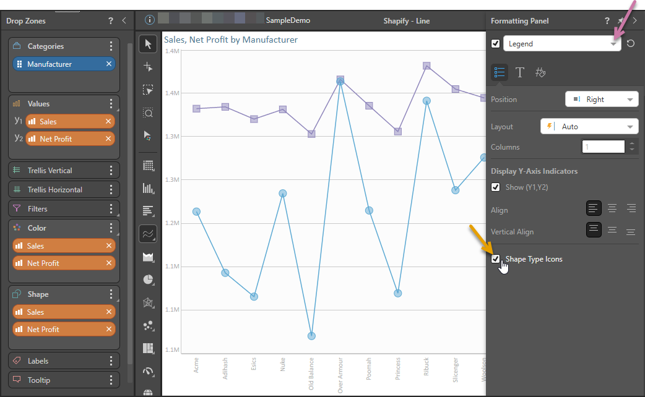Select the pointer tool in the vertical toolbar
Viewport: 645px width, 397px height.
tap(148, 44)
